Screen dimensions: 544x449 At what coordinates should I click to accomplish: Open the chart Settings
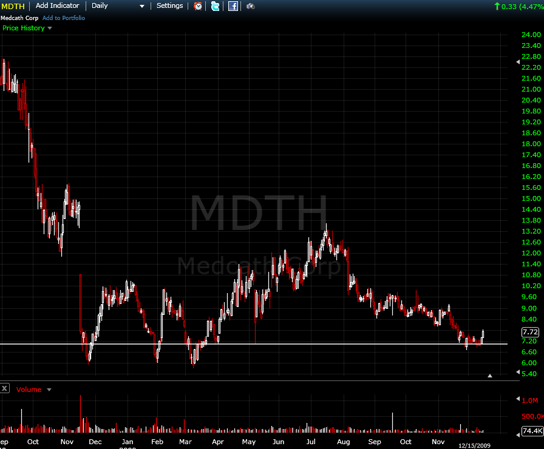[x=169, y=6]
